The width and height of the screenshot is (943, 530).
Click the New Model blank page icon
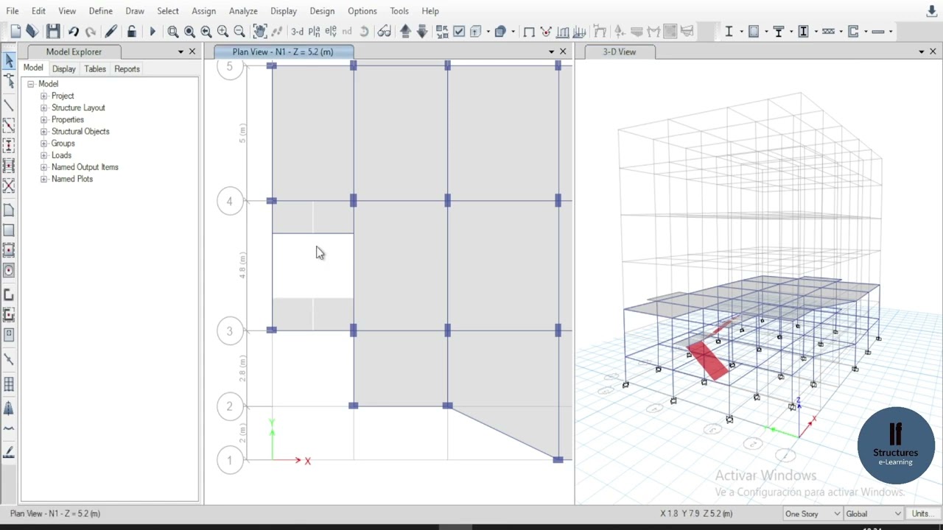click(x=15, y=31)
